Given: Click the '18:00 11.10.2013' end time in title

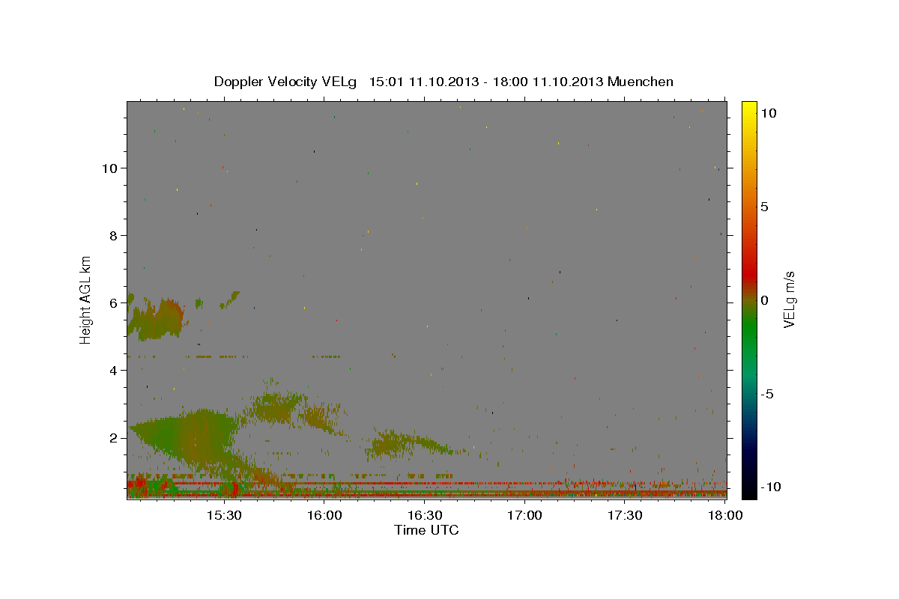Looking at the screenshot, I should click(549, 82).
